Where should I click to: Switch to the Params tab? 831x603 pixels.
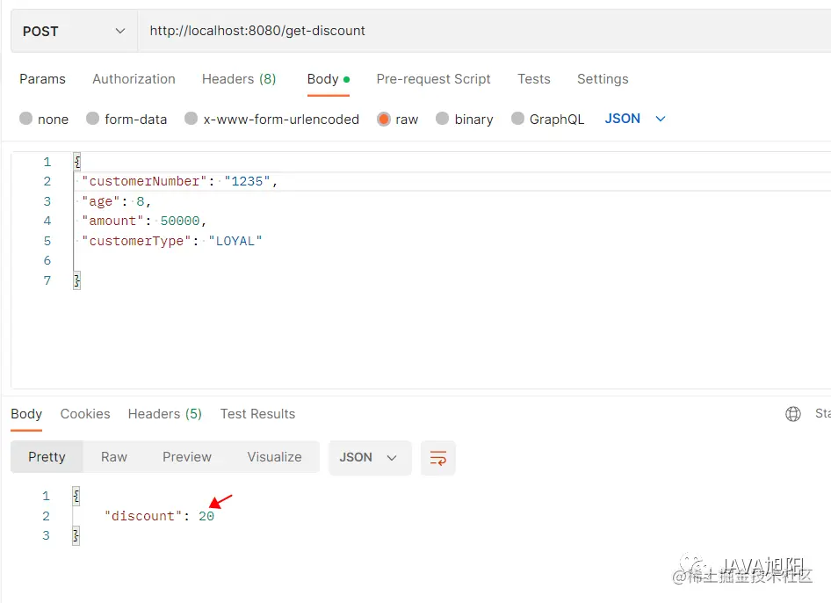click(x=42, y=79)
